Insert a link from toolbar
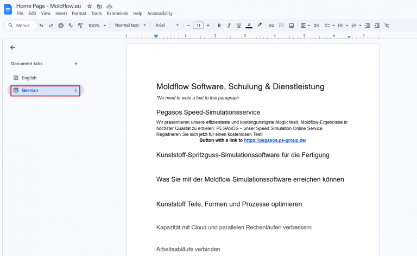Screen dimensions: 417x256 click(271, 26)
